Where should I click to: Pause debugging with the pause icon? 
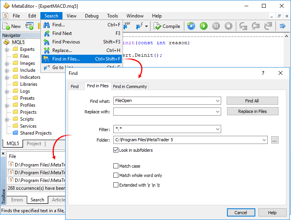pyautogui.click(x=216, y=26)
